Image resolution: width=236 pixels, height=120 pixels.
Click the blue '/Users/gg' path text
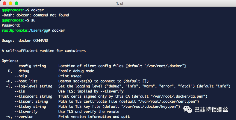[38, 30]
